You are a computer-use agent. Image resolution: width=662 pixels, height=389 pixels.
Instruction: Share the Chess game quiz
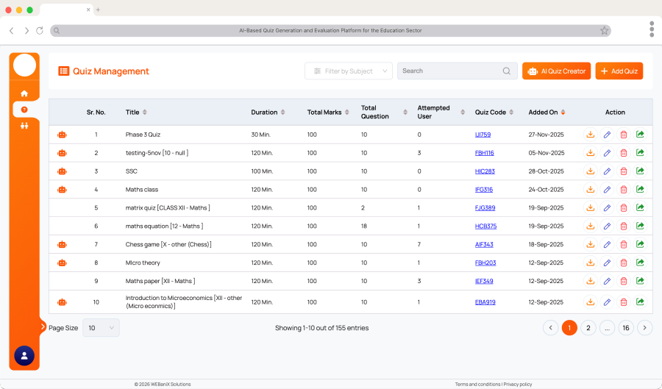click(640, 244)
